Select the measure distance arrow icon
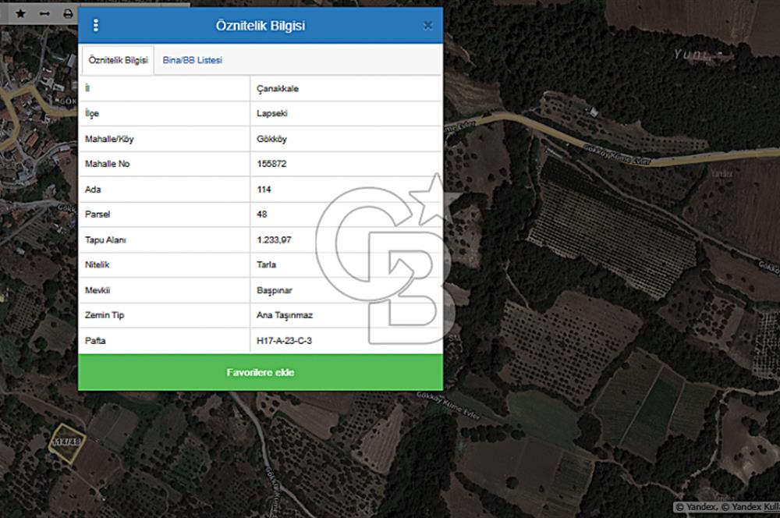780x518 pixels. 44,13
